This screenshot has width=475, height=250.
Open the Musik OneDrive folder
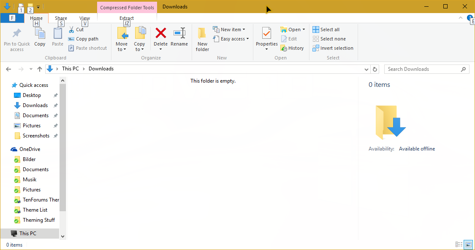click(x=30, y=180)
